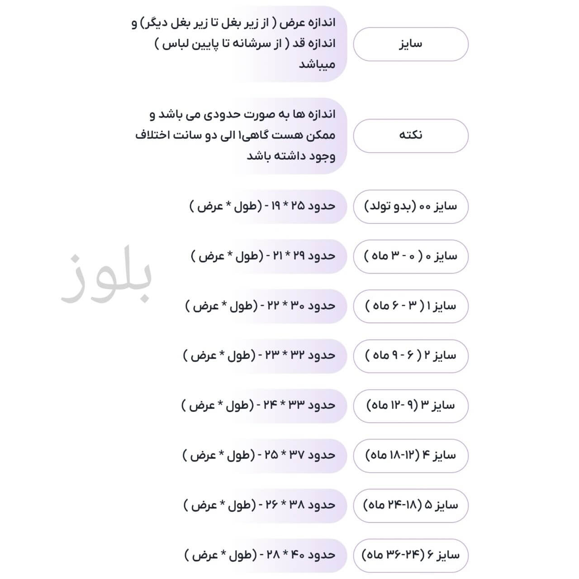Image resolution: width=579 pixels, height=579 pixels.
Task: Click the حدود ۳۷ * ۲۵ dimensions
Action: pos(260,455)
